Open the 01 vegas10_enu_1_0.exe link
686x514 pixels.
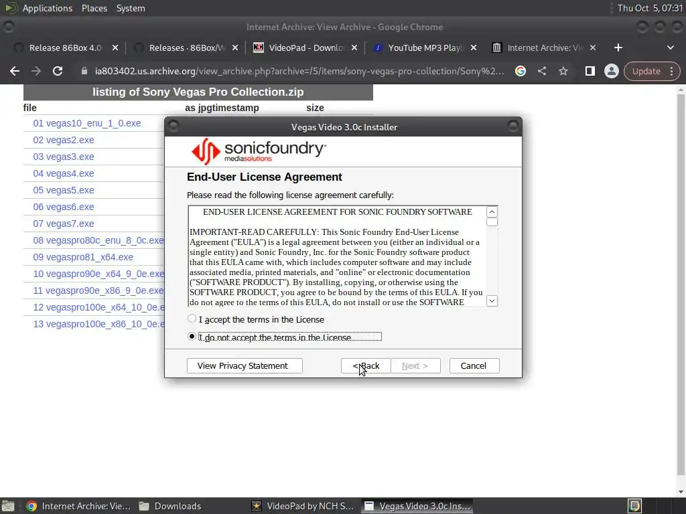pos(87,123)
